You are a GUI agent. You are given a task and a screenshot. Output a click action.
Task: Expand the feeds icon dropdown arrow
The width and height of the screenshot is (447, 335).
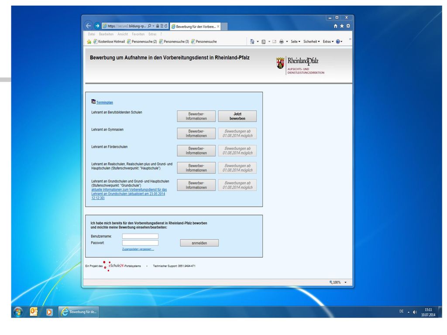[x=269, y=41]
